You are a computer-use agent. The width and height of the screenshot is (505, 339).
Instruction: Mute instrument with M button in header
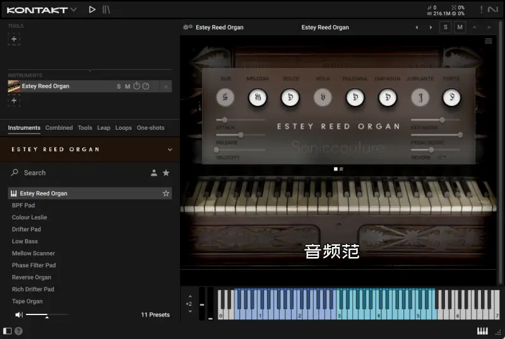460,27
